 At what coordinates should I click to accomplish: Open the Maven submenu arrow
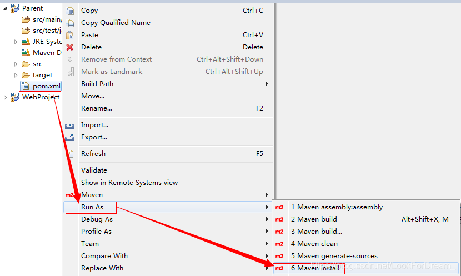267,195
